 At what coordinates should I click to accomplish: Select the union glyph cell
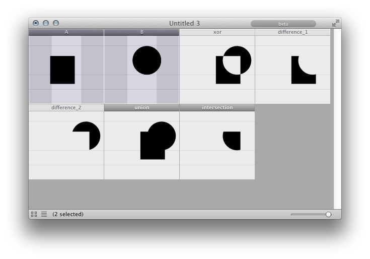click(141, 145)
